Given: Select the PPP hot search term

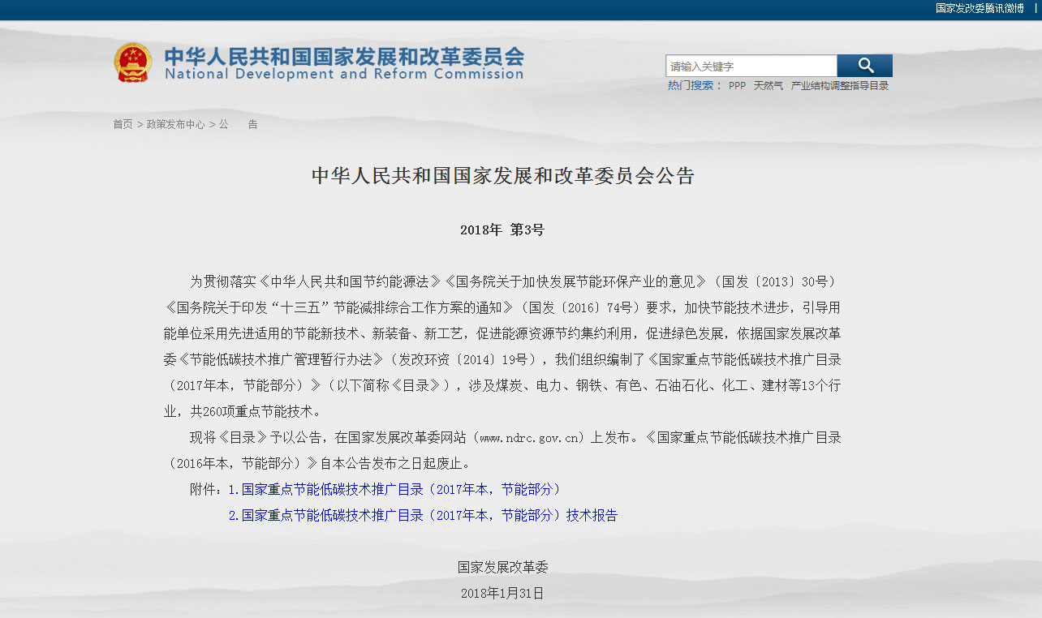Looking at the screenshot, I should tap(737, 85).
